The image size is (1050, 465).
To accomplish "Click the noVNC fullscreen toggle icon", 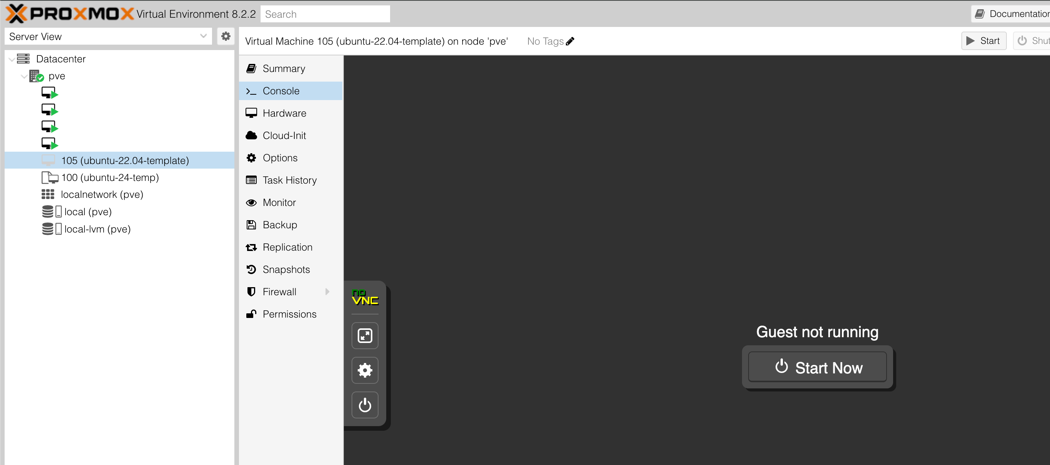I will tap(364, 336).
